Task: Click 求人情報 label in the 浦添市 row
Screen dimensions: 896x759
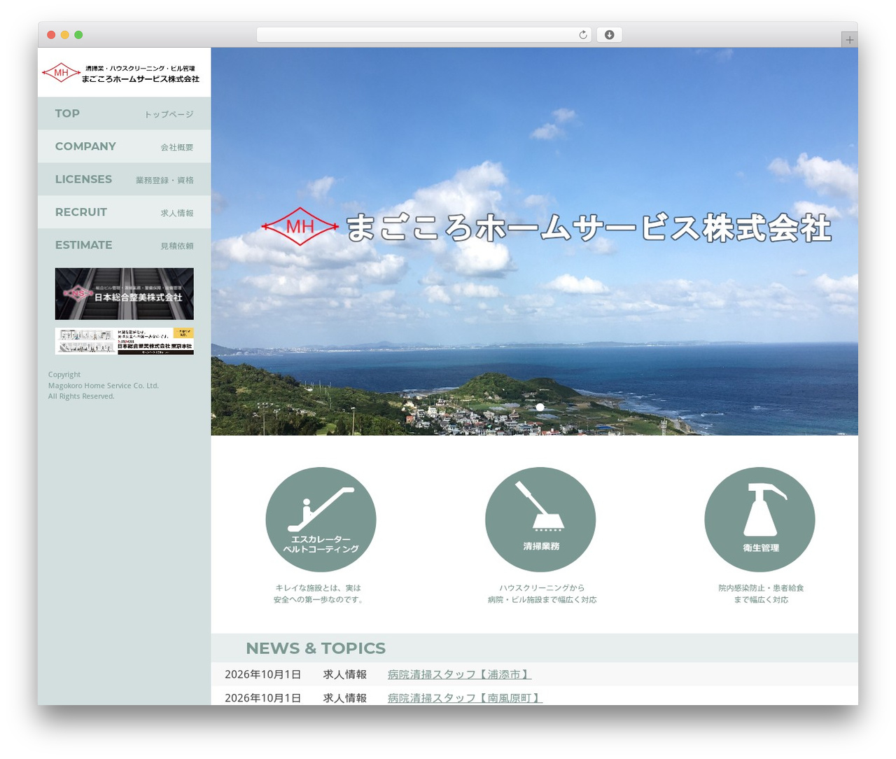Action: 345,674
